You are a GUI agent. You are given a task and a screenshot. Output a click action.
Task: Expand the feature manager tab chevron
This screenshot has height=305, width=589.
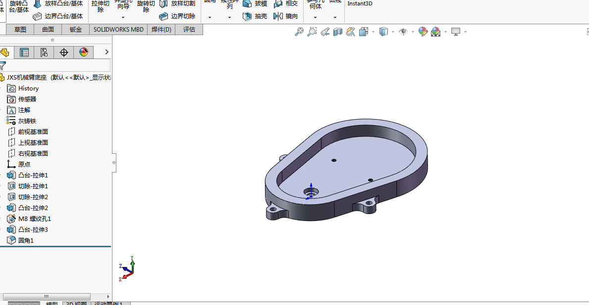(107, 52)
